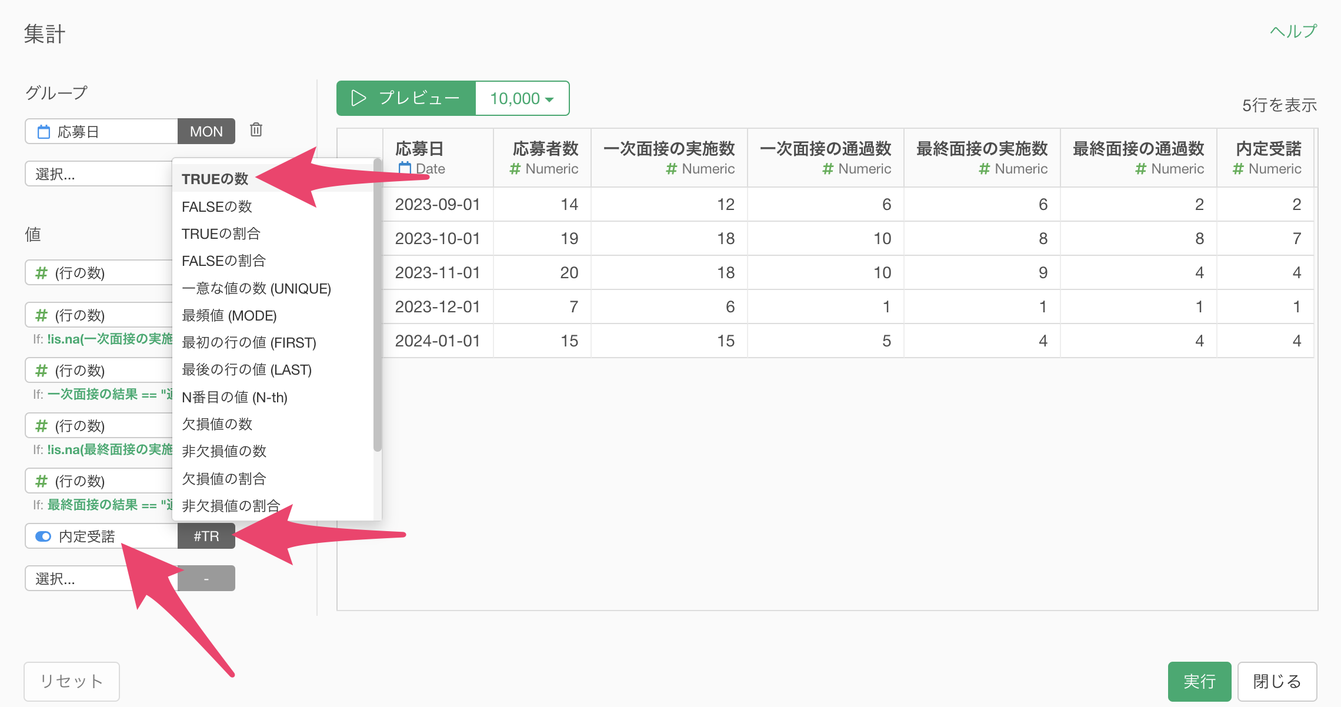Click the 最終面接の通過数 column header
1341x707 pixels.
pyautogui.click(x=1139, y=158)
